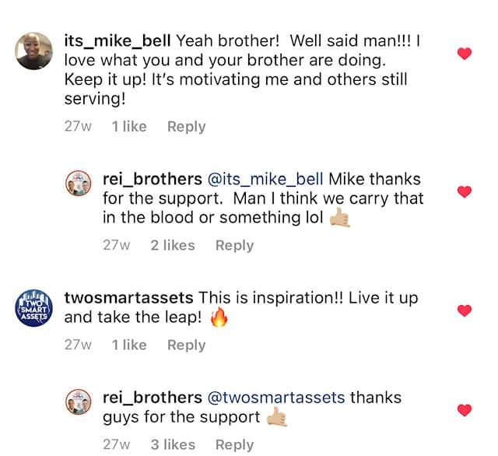View '2 likes' on rei_brothers' reply

tap(173, 245)
